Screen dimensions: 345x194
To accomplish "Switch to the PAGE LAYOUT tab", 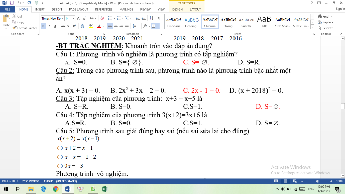I will pyautogui.click(x=78, y=9).
